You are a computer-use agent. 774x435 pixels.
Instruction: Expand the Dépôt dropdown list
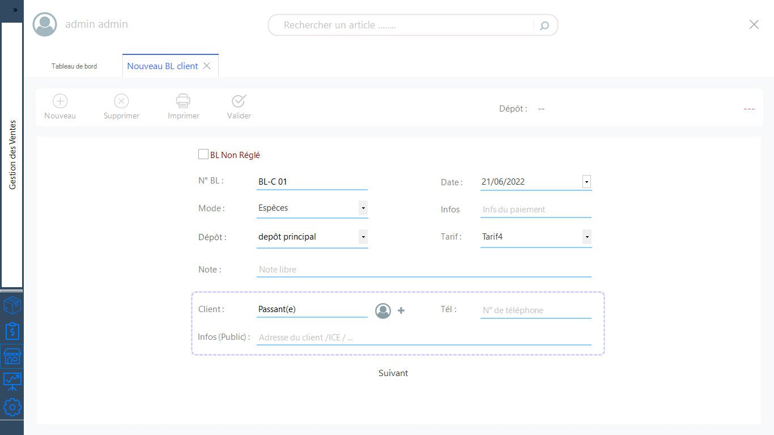tap(363, 237)
